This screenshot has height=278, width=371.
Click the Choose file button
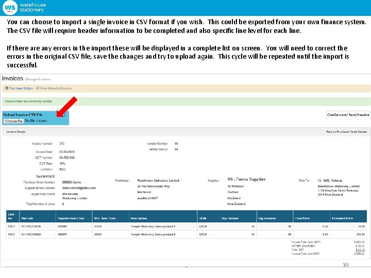(x=13, y=121)
